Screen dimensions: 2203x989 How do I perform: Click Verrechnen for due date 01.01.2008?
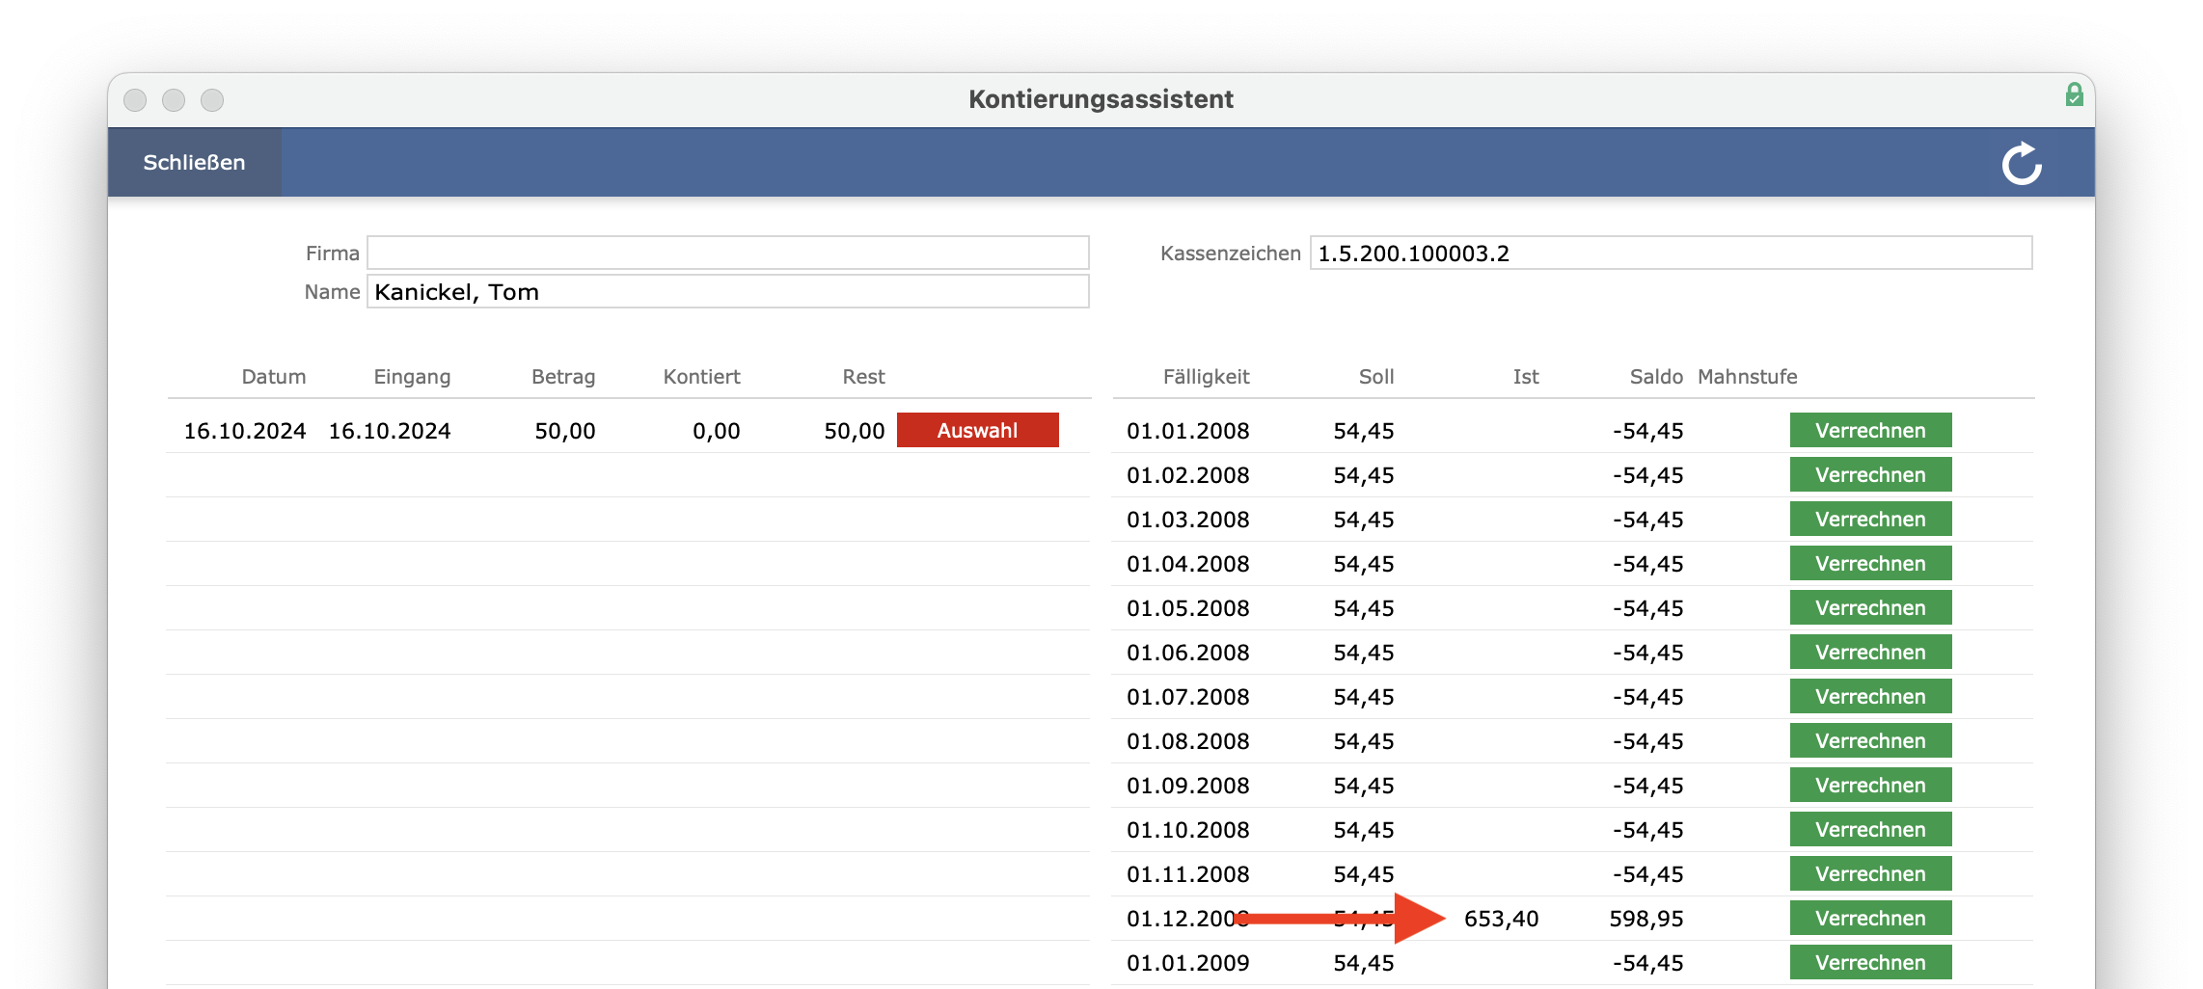click(1870, 430)
